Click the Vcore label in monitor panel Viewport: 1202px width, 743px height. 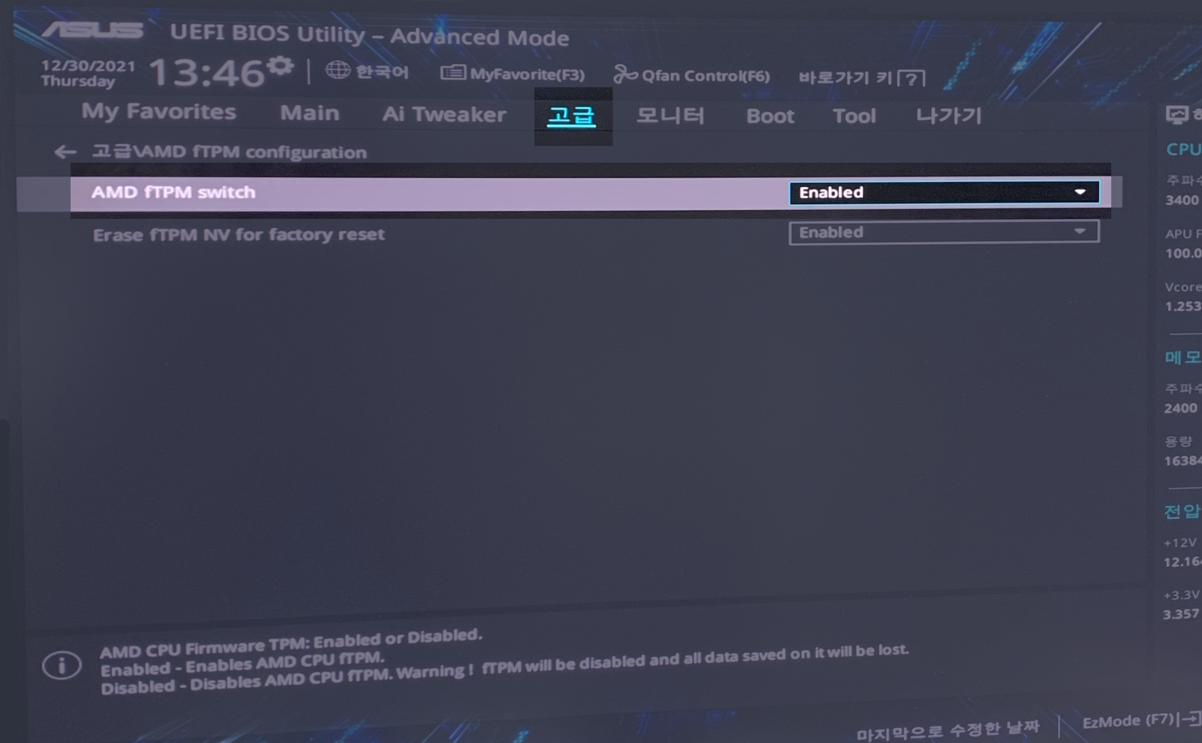1183,287
